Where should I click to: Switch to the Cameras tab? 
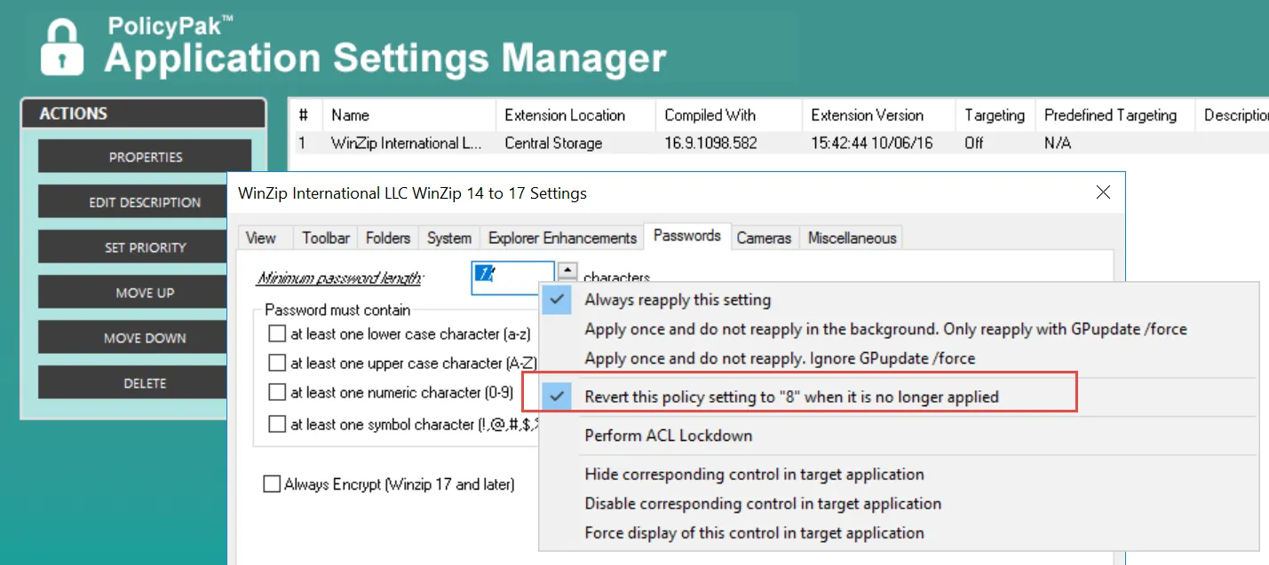(764, 238)
